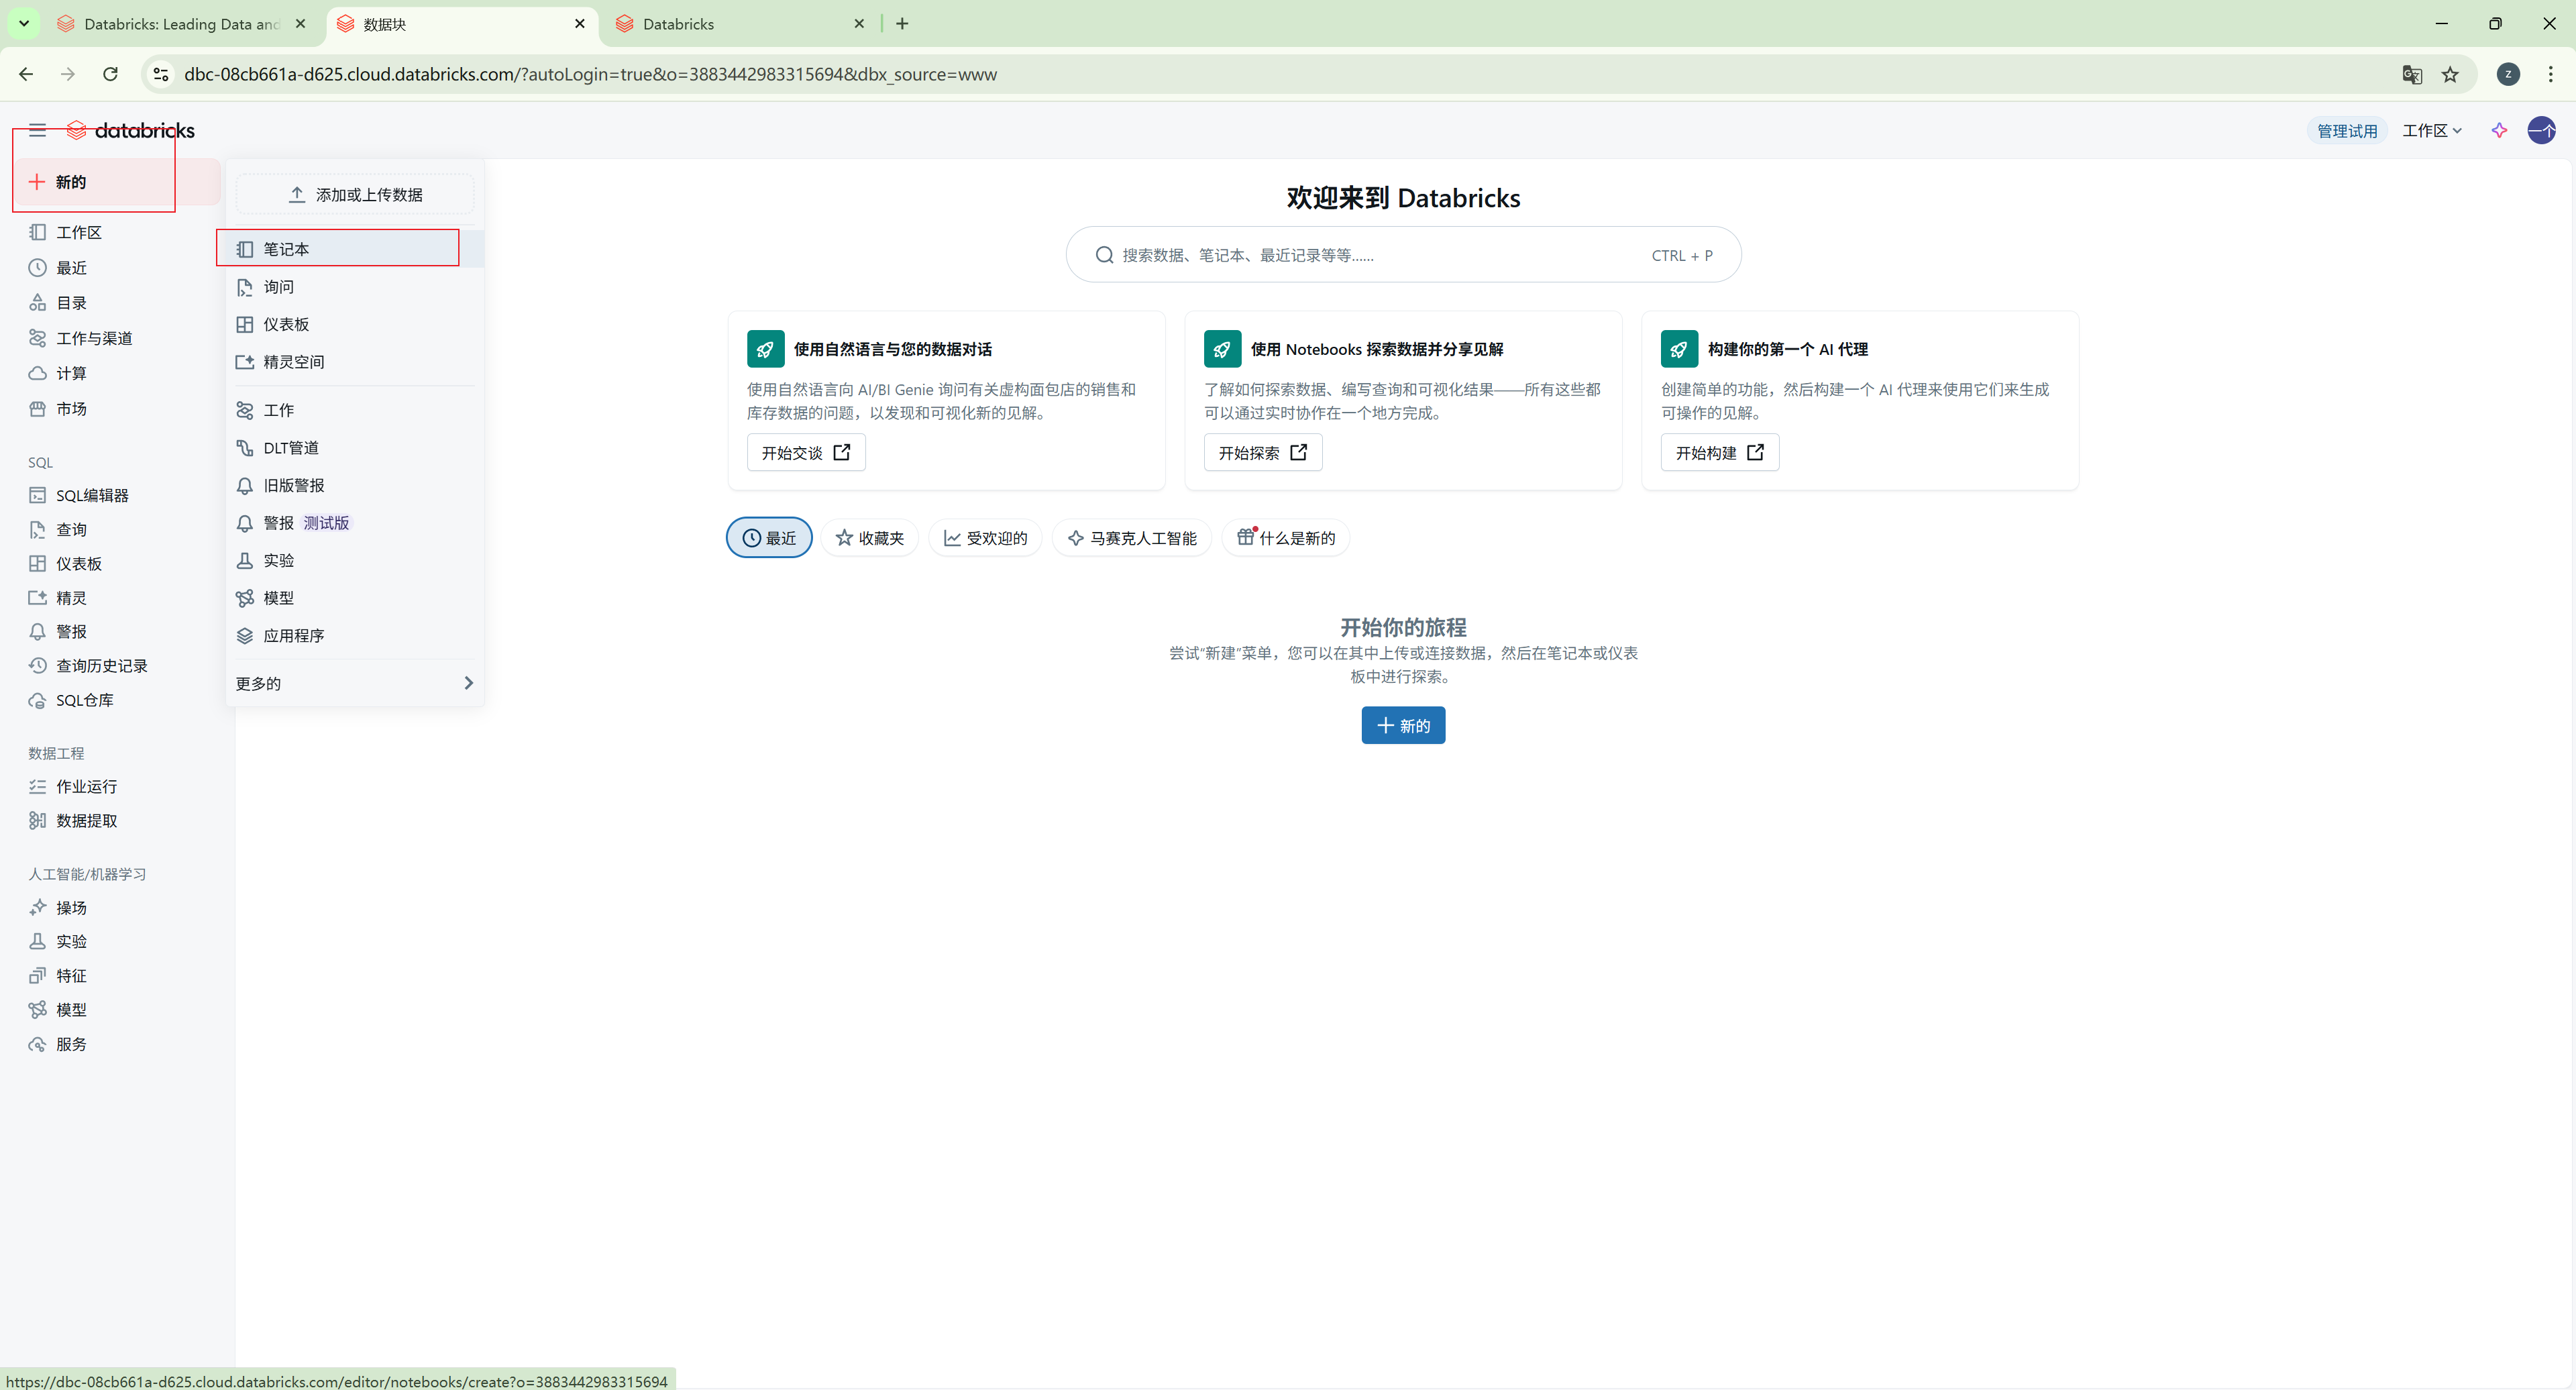Select the 收藏夹 filter chip
The height and width of the screenshot is (1390, 2576).
[x=869, y=538]
